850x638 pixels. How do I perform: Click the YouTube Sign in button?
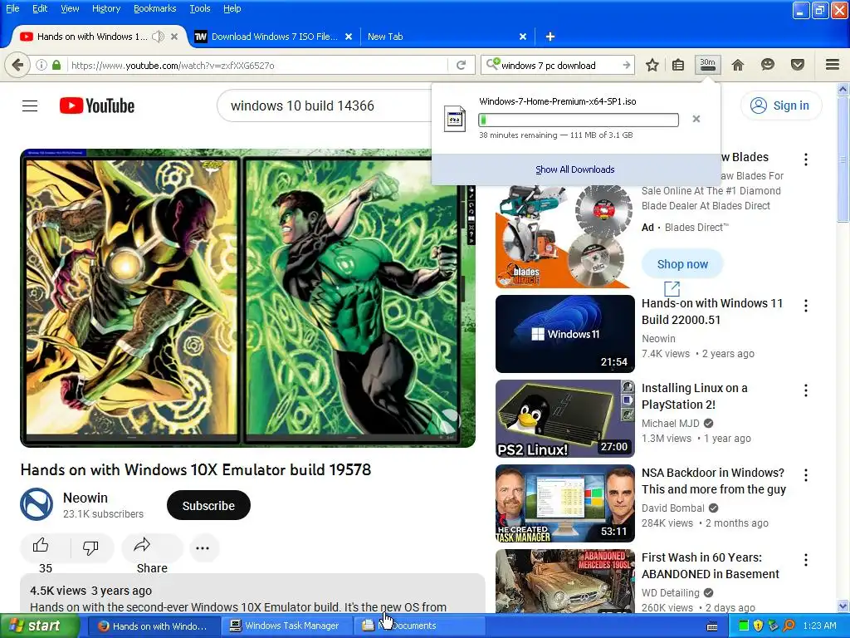[x=781, y=106]
